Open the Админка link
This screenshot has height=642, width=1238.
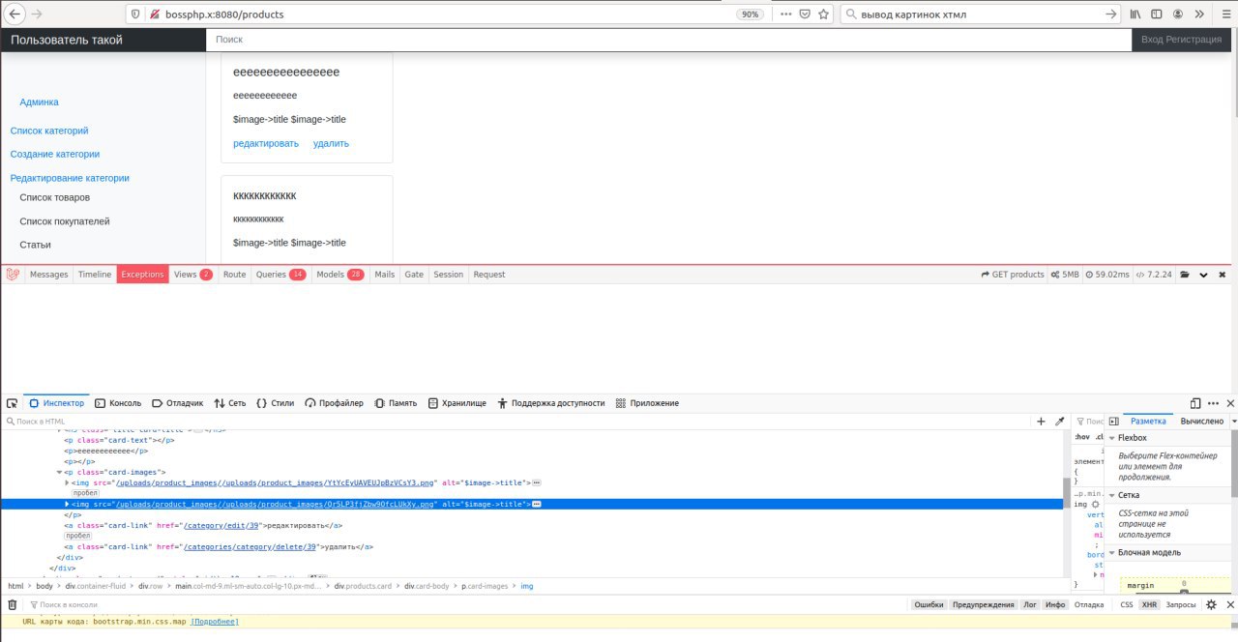click(x=40, y=102)
